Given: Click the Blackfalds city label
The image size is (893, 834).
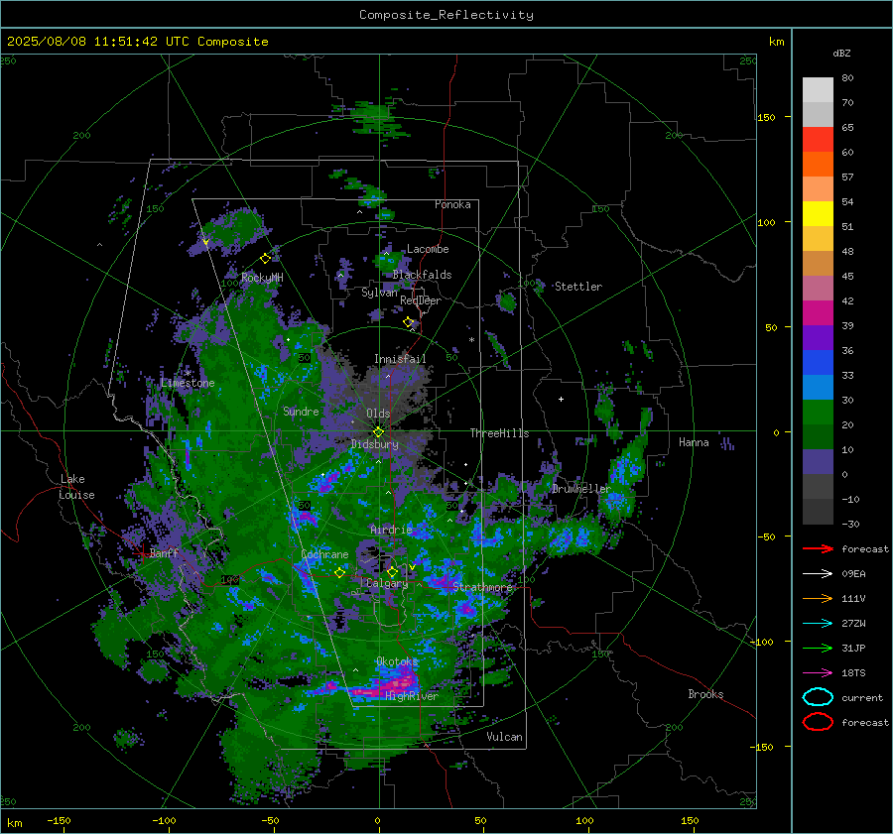Looking at the screenshot, I should [422, 275].
